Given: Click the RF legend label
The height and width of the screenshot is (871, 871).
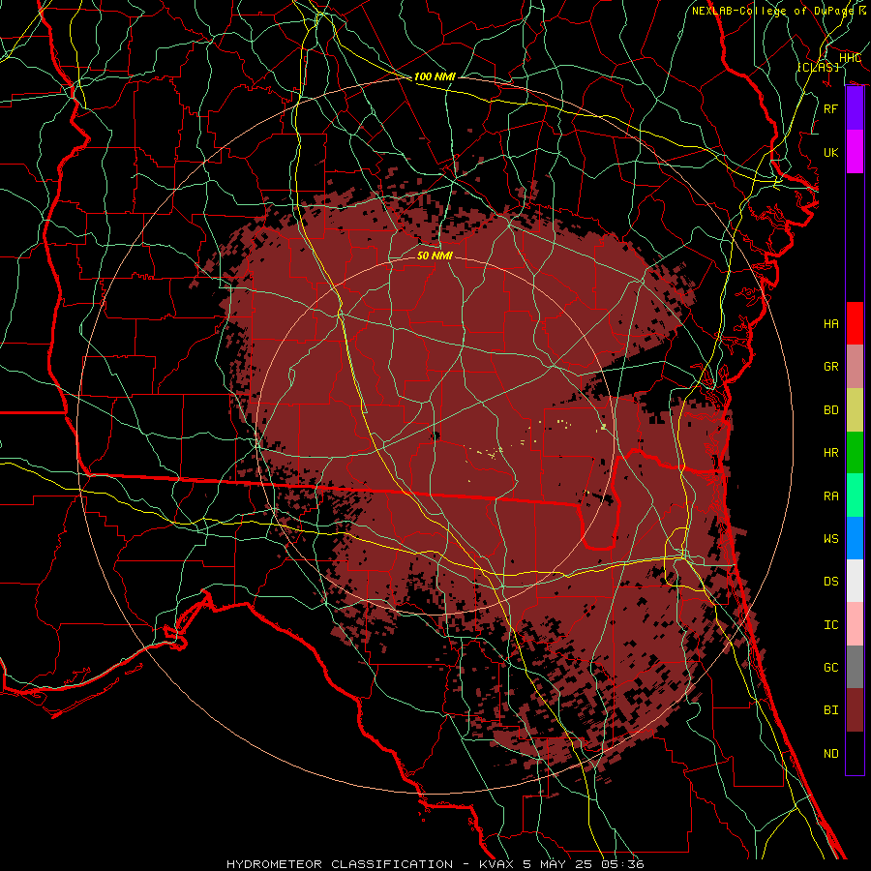Looking at the screenshot, I should tap(831, 108).
